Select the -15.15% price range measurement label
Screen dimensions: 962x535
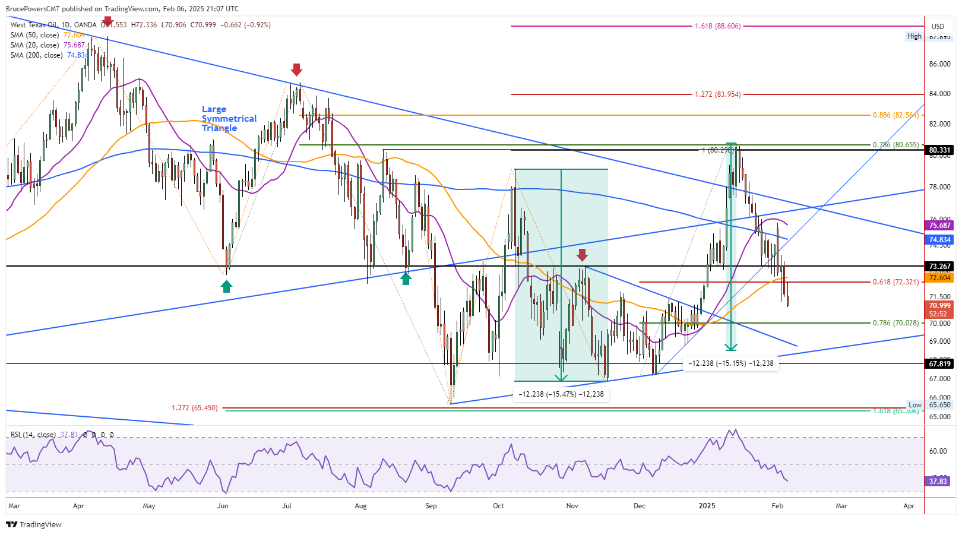(731, 363)
